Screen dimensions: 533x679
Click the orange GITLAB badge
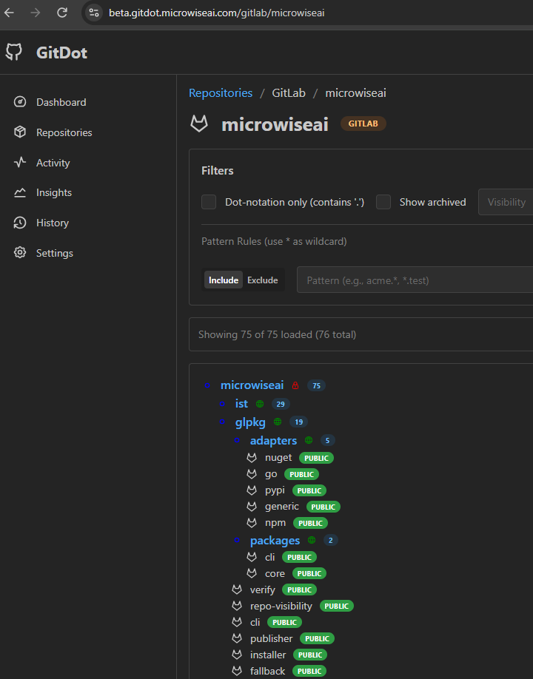coord(363,124)
